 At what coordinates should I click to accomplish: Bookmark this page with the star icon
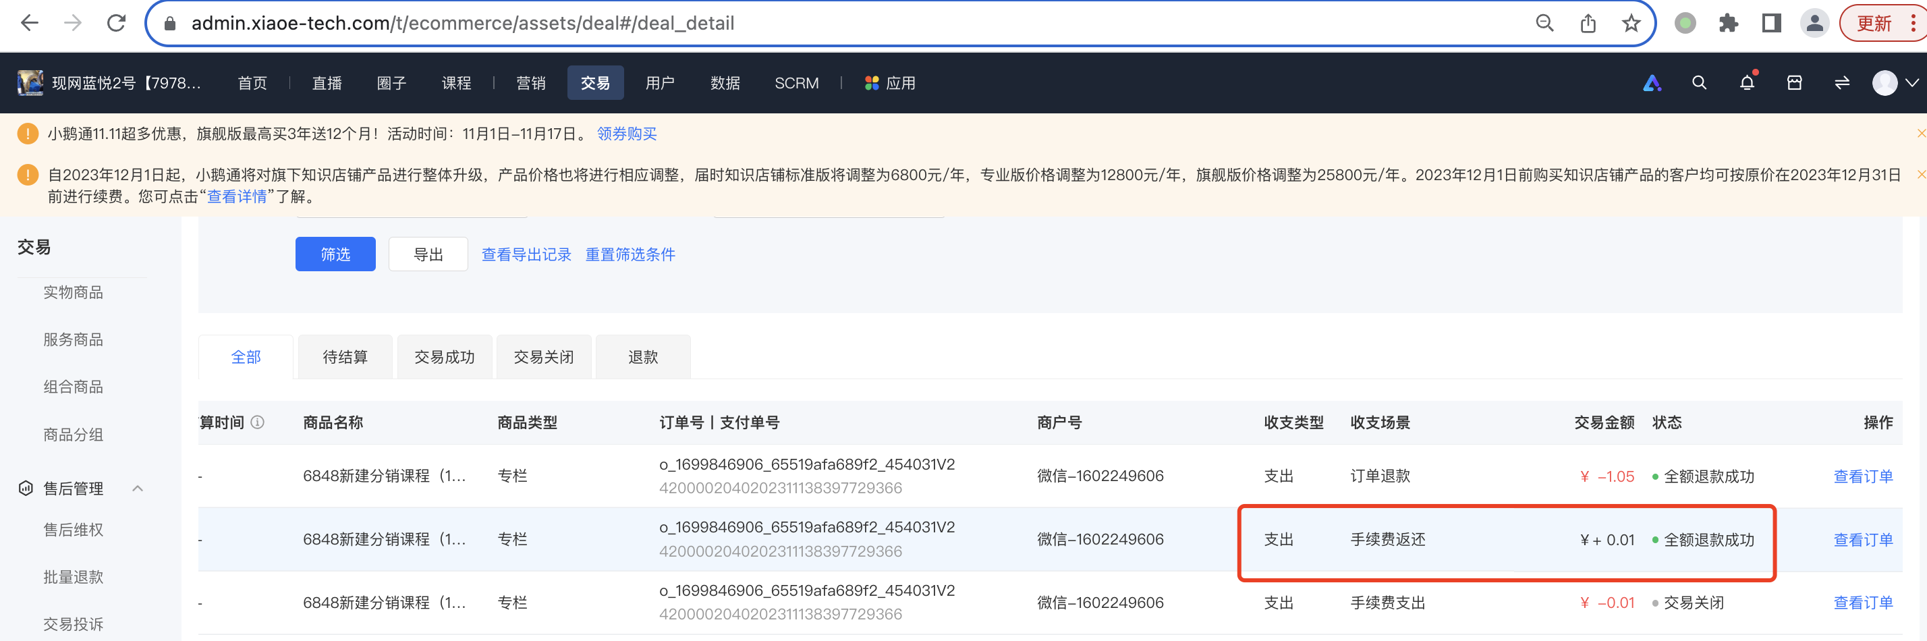click(x=1631, y=23)
